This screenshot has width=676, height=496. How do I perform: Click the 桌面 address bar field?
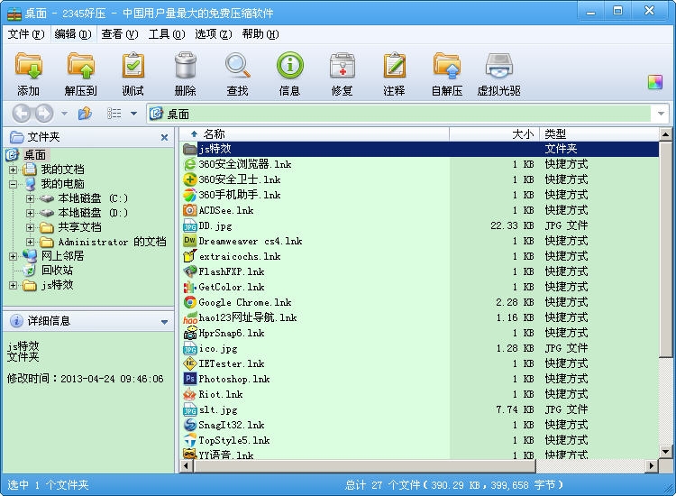point(399,114)
